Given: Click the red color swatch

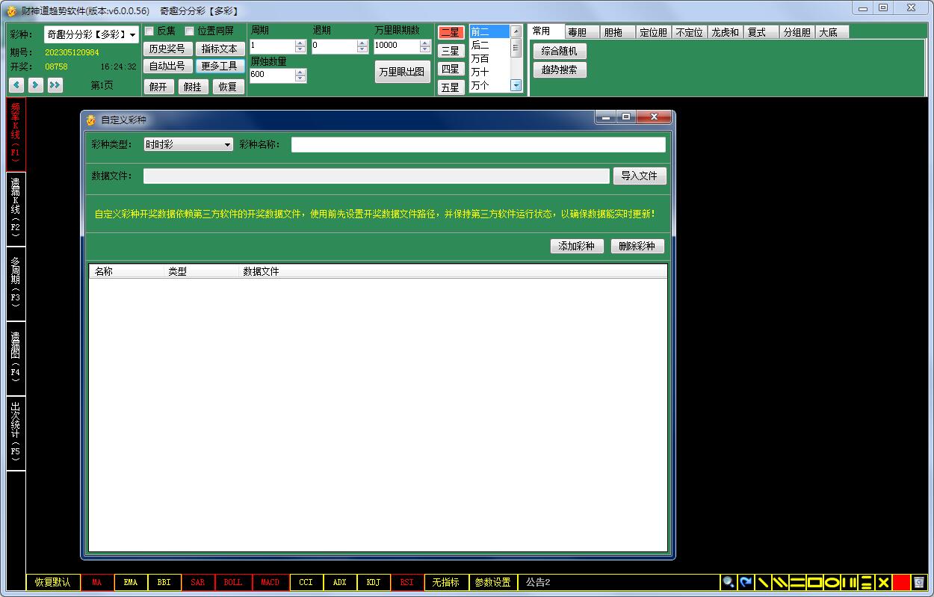Looking at the screenshot, I should click(901, 582).
